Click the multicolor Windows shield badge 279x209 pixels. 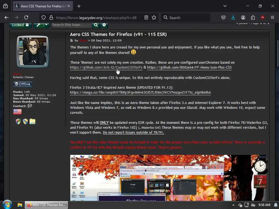[x=18, y=122]
